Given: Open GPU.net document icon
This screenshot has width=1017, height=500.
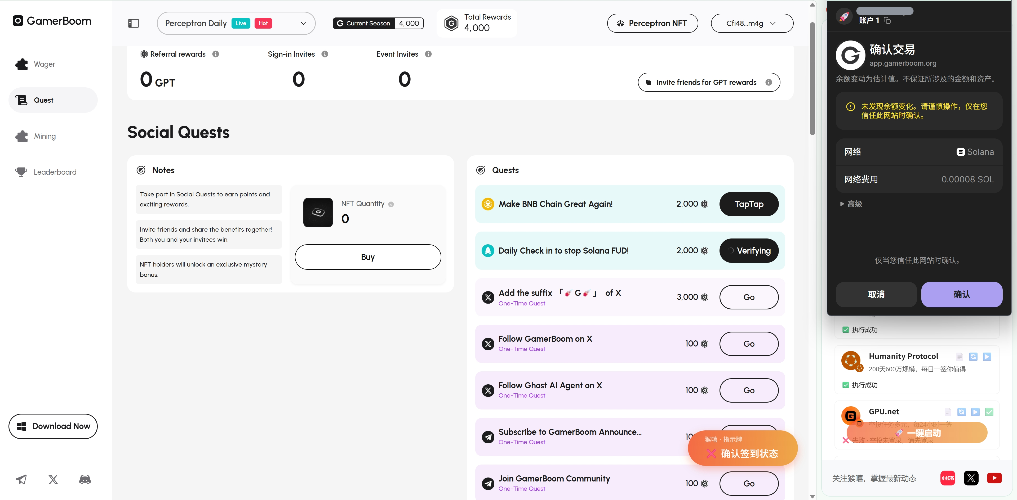Looking at the screenshot, I should tap(948, 412).
